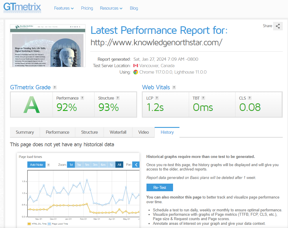Image resolution: width=288 pixels, height=228 pixels.
Task: Click the 'Page Load Time' legend label
Action: click(60, 224)
